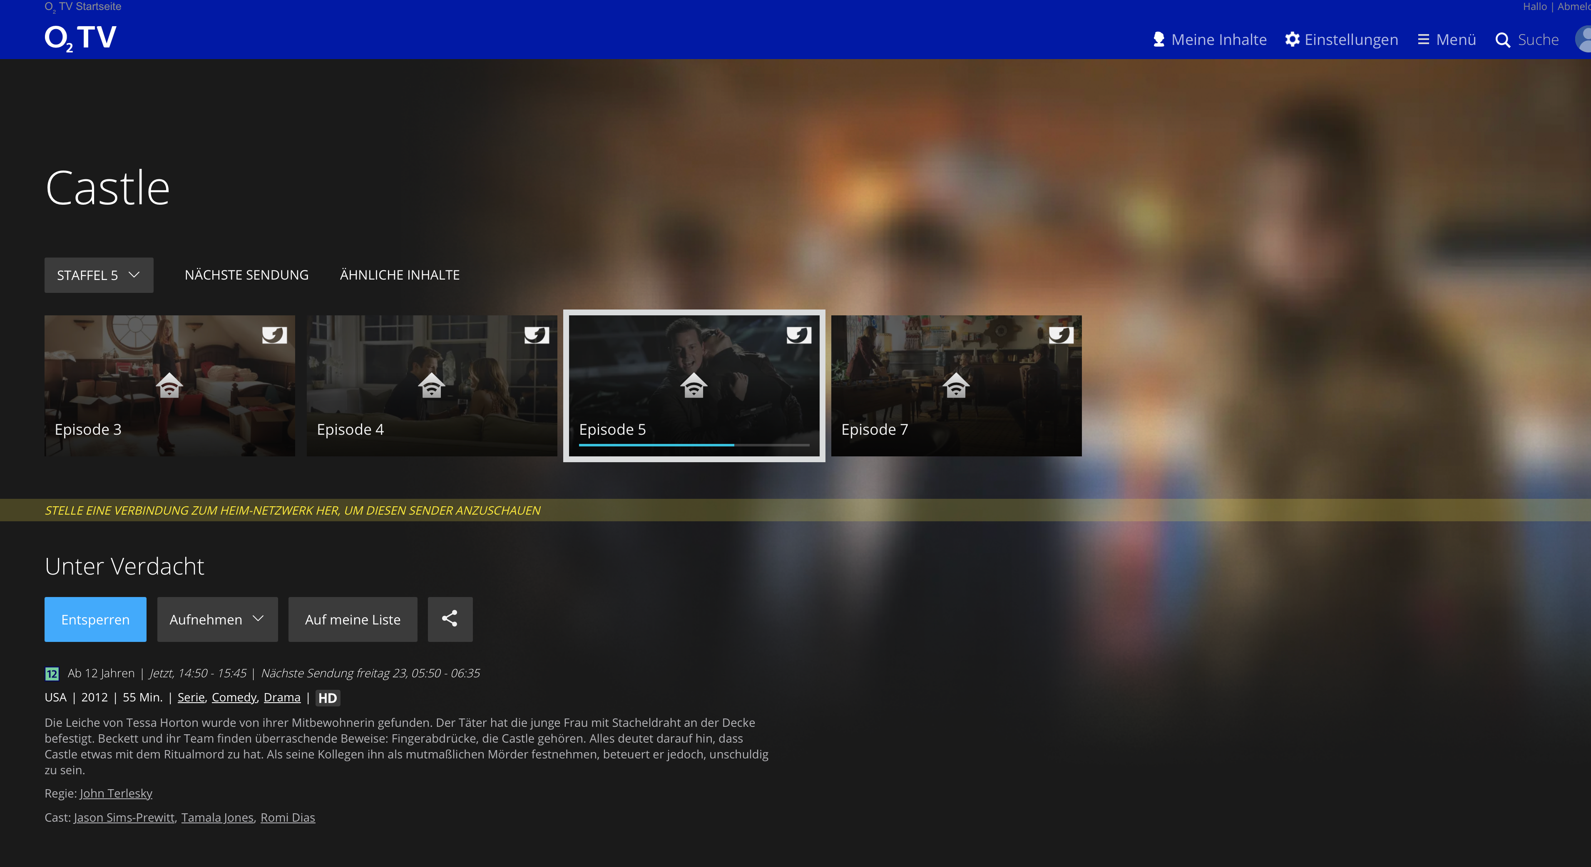Click home-network icon on Episode 4
Screen dimensions: 1591x867
[x=432, y=386]
